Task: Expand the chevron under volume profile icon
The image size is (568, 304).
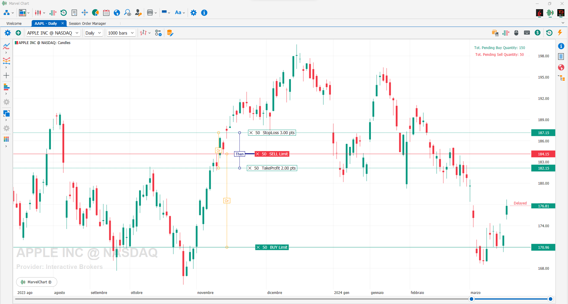Action: 6,94
